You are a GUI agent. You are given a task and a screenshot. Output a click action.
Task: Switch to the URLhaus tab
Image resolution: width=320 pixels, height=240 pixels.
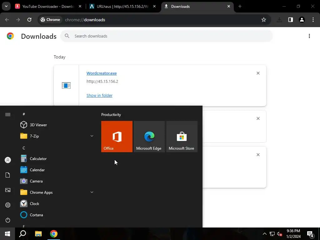(122, 7)
